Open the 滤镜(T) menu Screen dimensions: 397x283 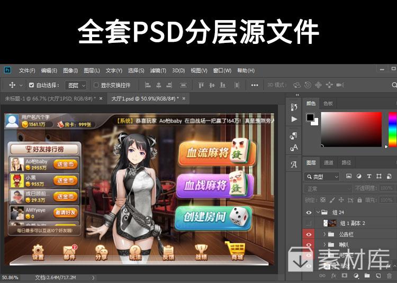(158, 70)
